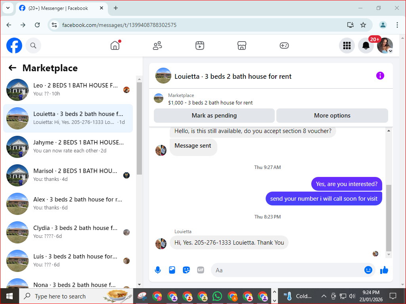Open the Leo 2 BEDS 1 BATH conversation
The height and width of the screenshot is (304, 406).
point(68,90)
